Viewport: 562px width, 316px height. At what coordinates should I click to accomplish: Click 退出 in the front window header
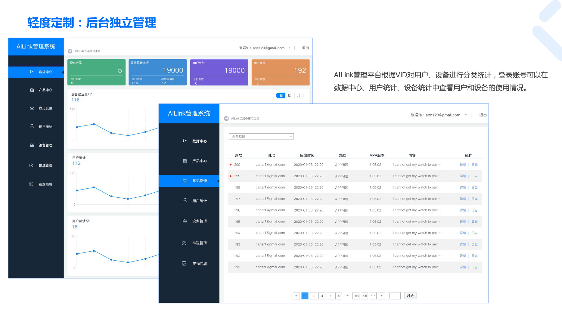[x=483, y=115]
